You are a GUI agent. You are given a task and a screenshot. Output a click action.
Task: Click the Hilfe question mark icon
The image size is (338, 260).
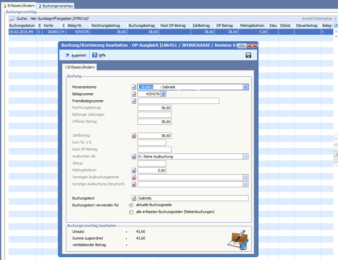coord(95,55)
